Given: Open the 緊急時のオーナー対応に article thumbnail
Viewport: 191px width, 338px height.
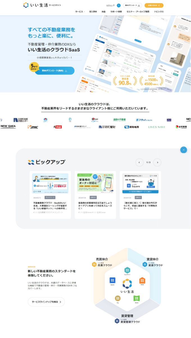Looking at the screenshot, I should pos(95,183).
